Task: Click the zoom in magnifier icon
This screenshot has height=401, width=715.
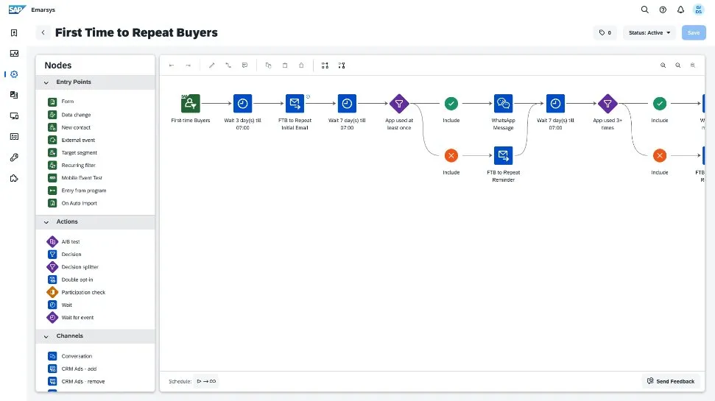Action: tap(663, 65)
